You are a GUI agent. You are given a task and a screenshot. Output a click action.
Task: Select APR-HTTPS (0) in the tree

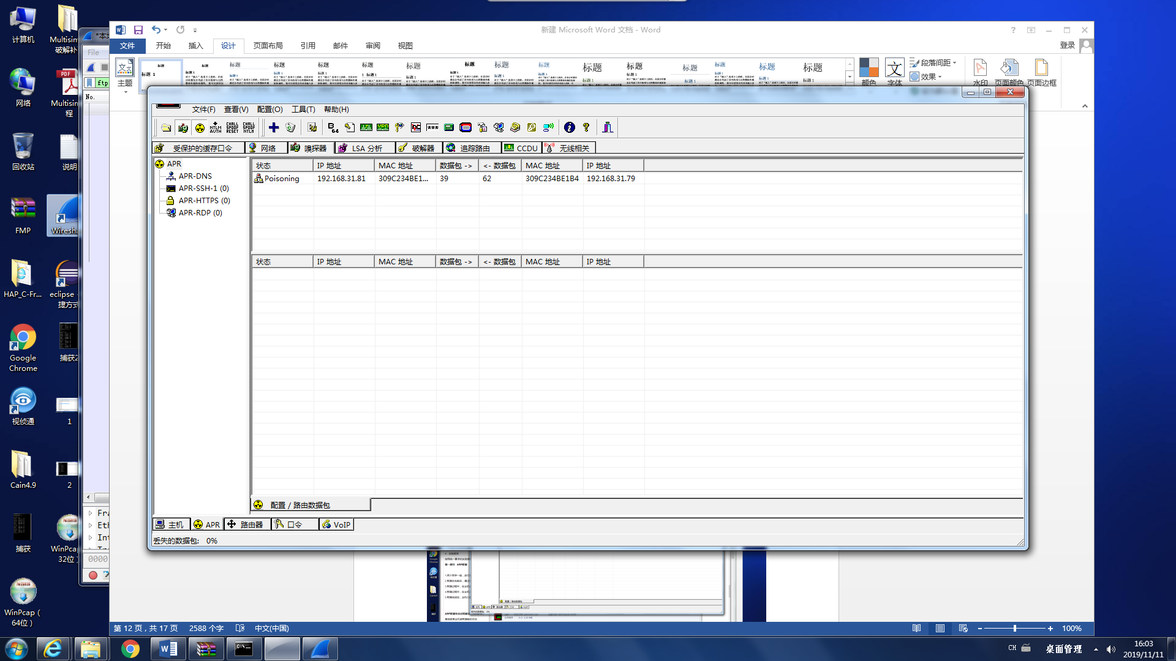[x=204, y=201]
